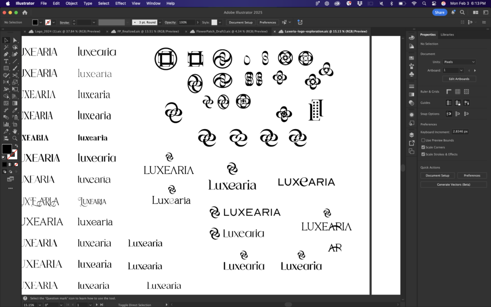Open the Layers panel icon

pyautogui.click(x=411, y=135)
